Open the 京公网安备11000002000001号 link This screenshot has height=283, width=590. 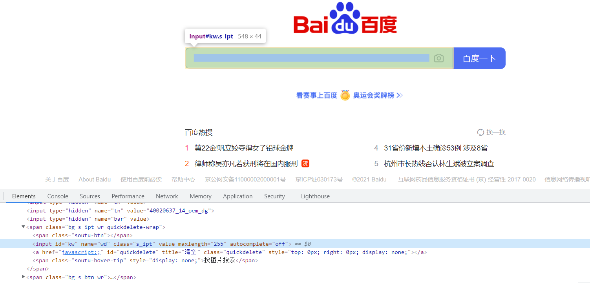click(245, 180)
